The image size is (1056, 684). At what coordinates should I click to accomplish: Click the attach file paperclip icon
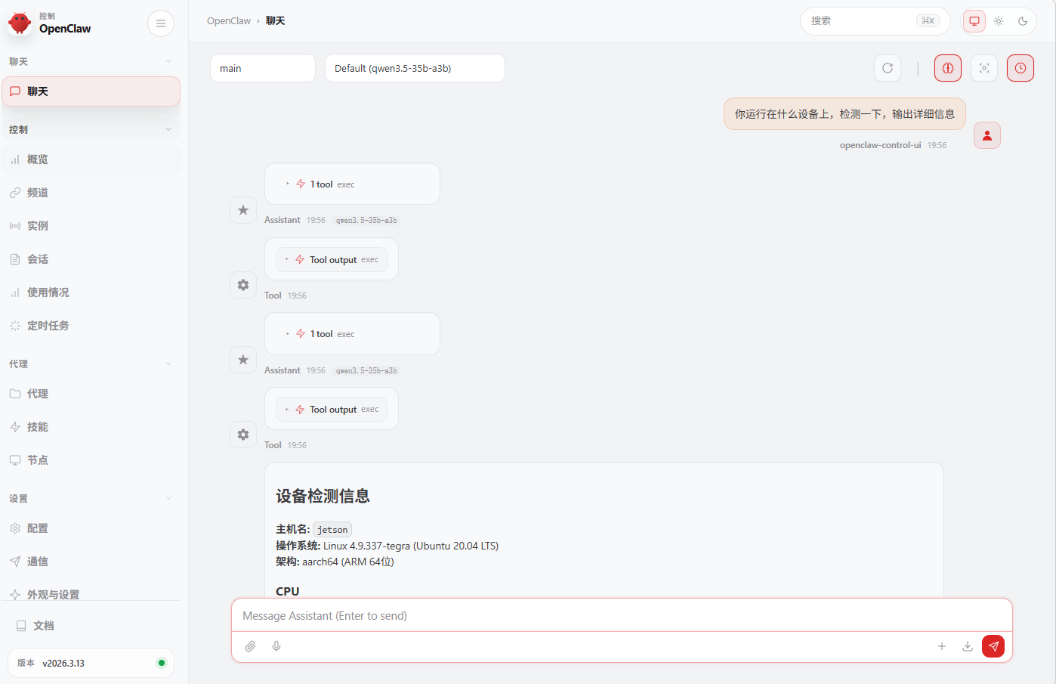pos(251,646)
